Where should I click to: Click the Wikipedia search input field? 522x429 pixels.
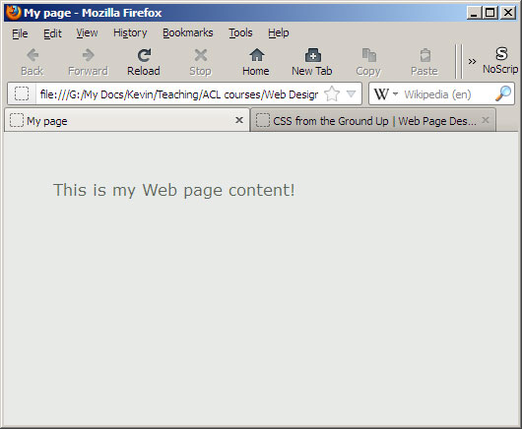pyautogui.click(x=447, y=94)
